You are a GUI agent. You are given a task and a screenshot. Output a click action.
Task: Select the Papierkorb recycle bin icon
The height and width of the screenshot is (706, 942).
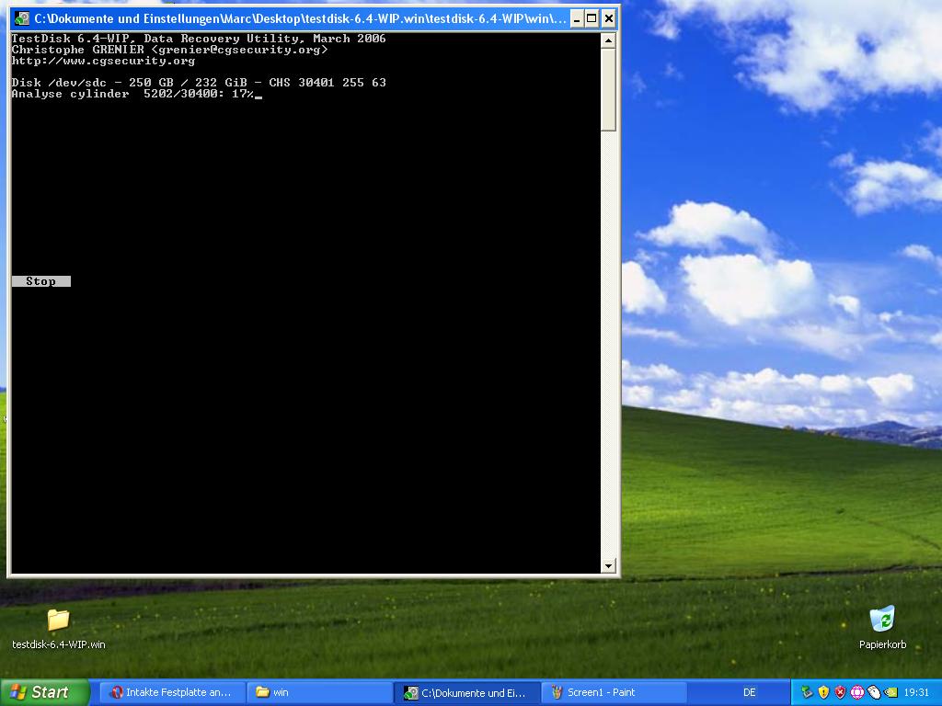coord(882,628)
